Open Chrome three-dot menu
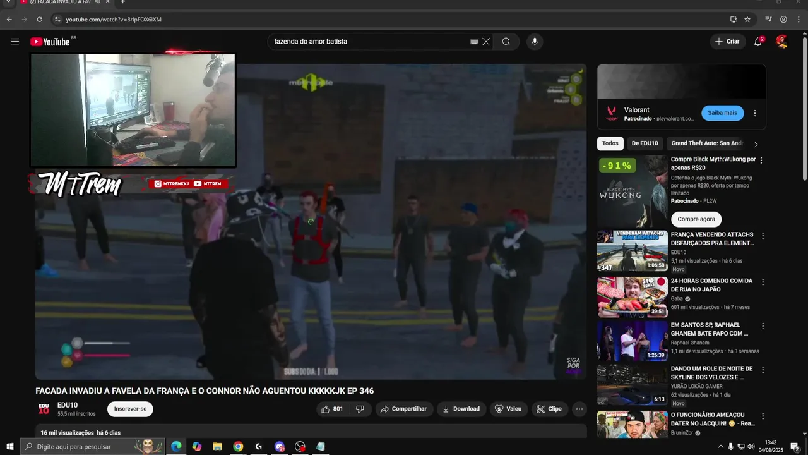This screenshot has height=455, width=808. coord(798,20)
